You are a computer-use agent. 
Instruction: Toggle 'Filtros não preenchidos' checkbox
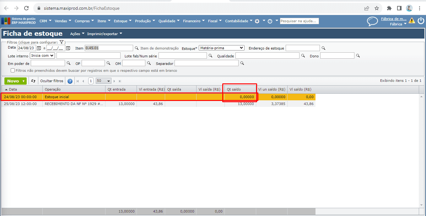[x=13, y=71]
